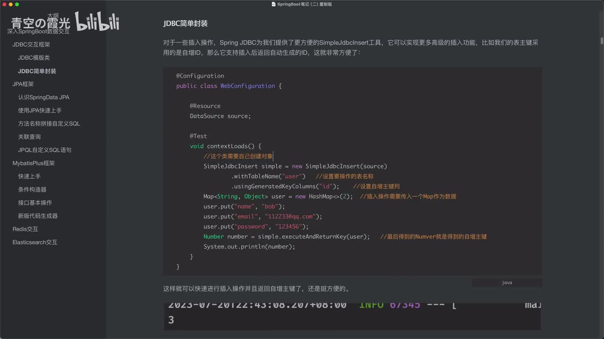Image resolution: width=604 pixels, height=339 pixels.
Task: Click the .withTableName("user") code line
Action: click(x=268, y=177)
